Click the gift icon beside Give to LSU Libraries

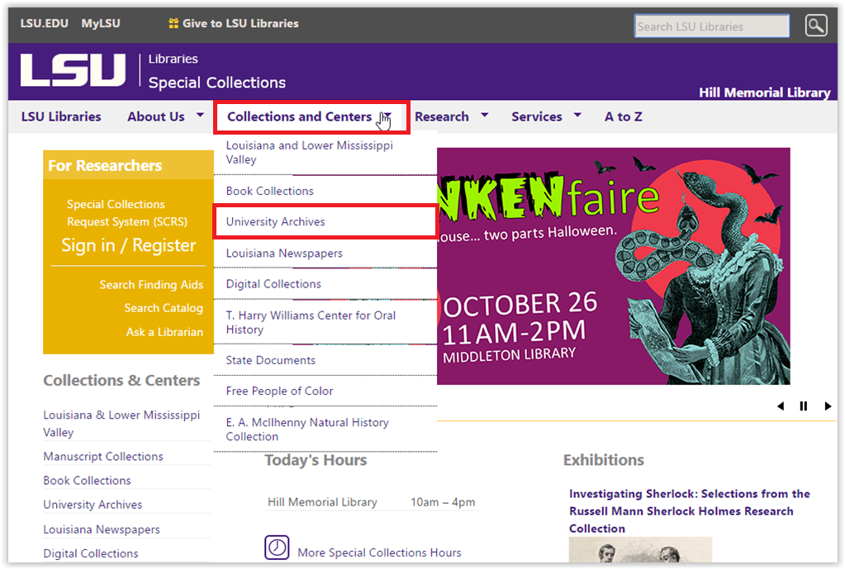coord(173,23)
